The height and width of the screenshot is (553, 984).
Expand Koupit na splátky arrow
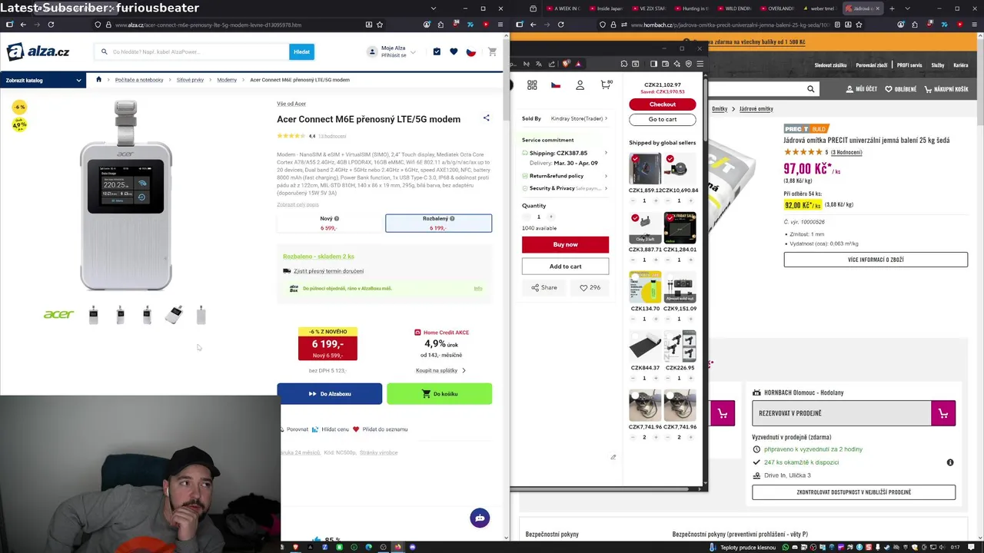(464, 370)
